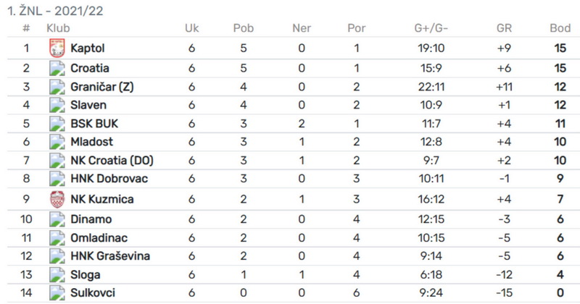This screenshot has height=304, width=580.
Task: Click the NK Kuzmica club crest icon
Action: [x=57, y=199]
